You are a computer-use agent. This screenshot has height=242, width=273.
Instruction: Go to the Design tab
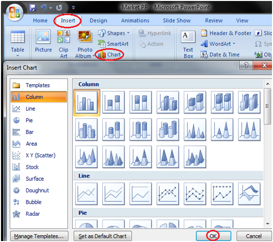click(x=98, y=20)
